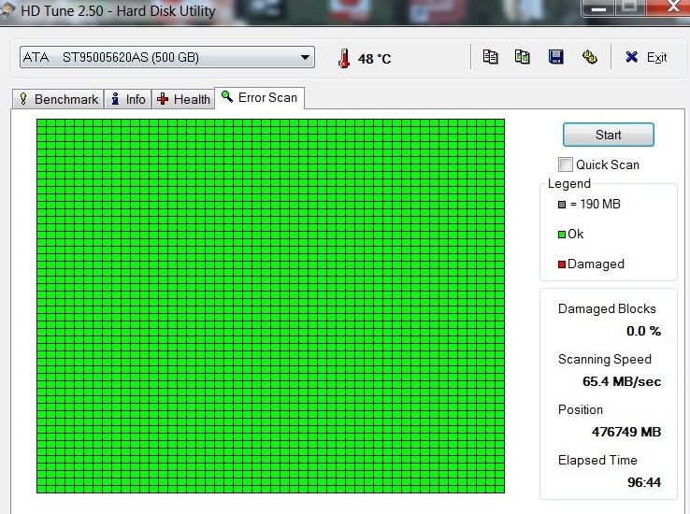Click the floppy disk save icon
Viewport: 690px width, 514px height.
555,57
